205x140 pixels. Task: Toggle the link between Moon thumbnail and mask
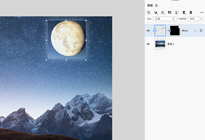tap(167, 31)
